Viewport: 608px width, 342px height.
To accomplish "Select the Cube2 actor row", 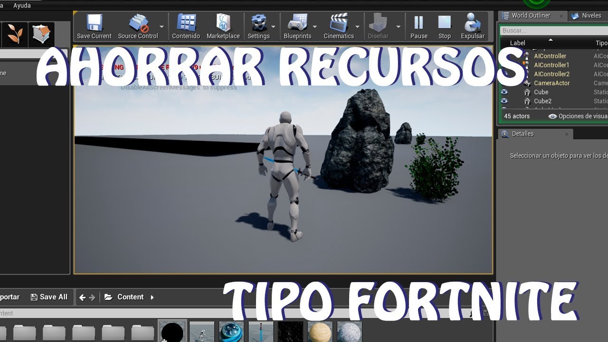I will coord(554,101).
